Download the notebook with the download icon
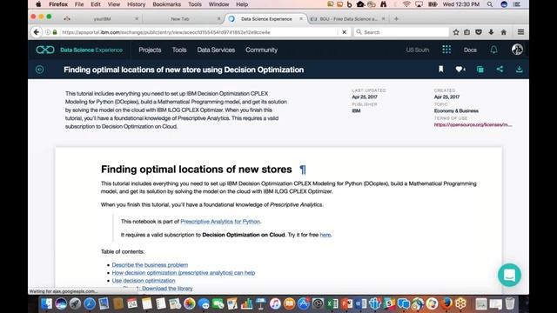Viewport: 557px width, 313px height. [x=519, y=70]
